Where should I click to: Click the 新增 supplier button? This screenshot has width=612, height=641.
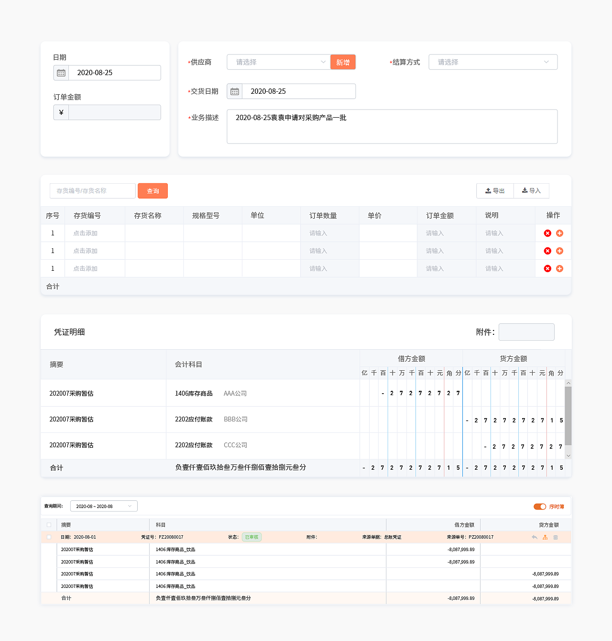[343, 62]
